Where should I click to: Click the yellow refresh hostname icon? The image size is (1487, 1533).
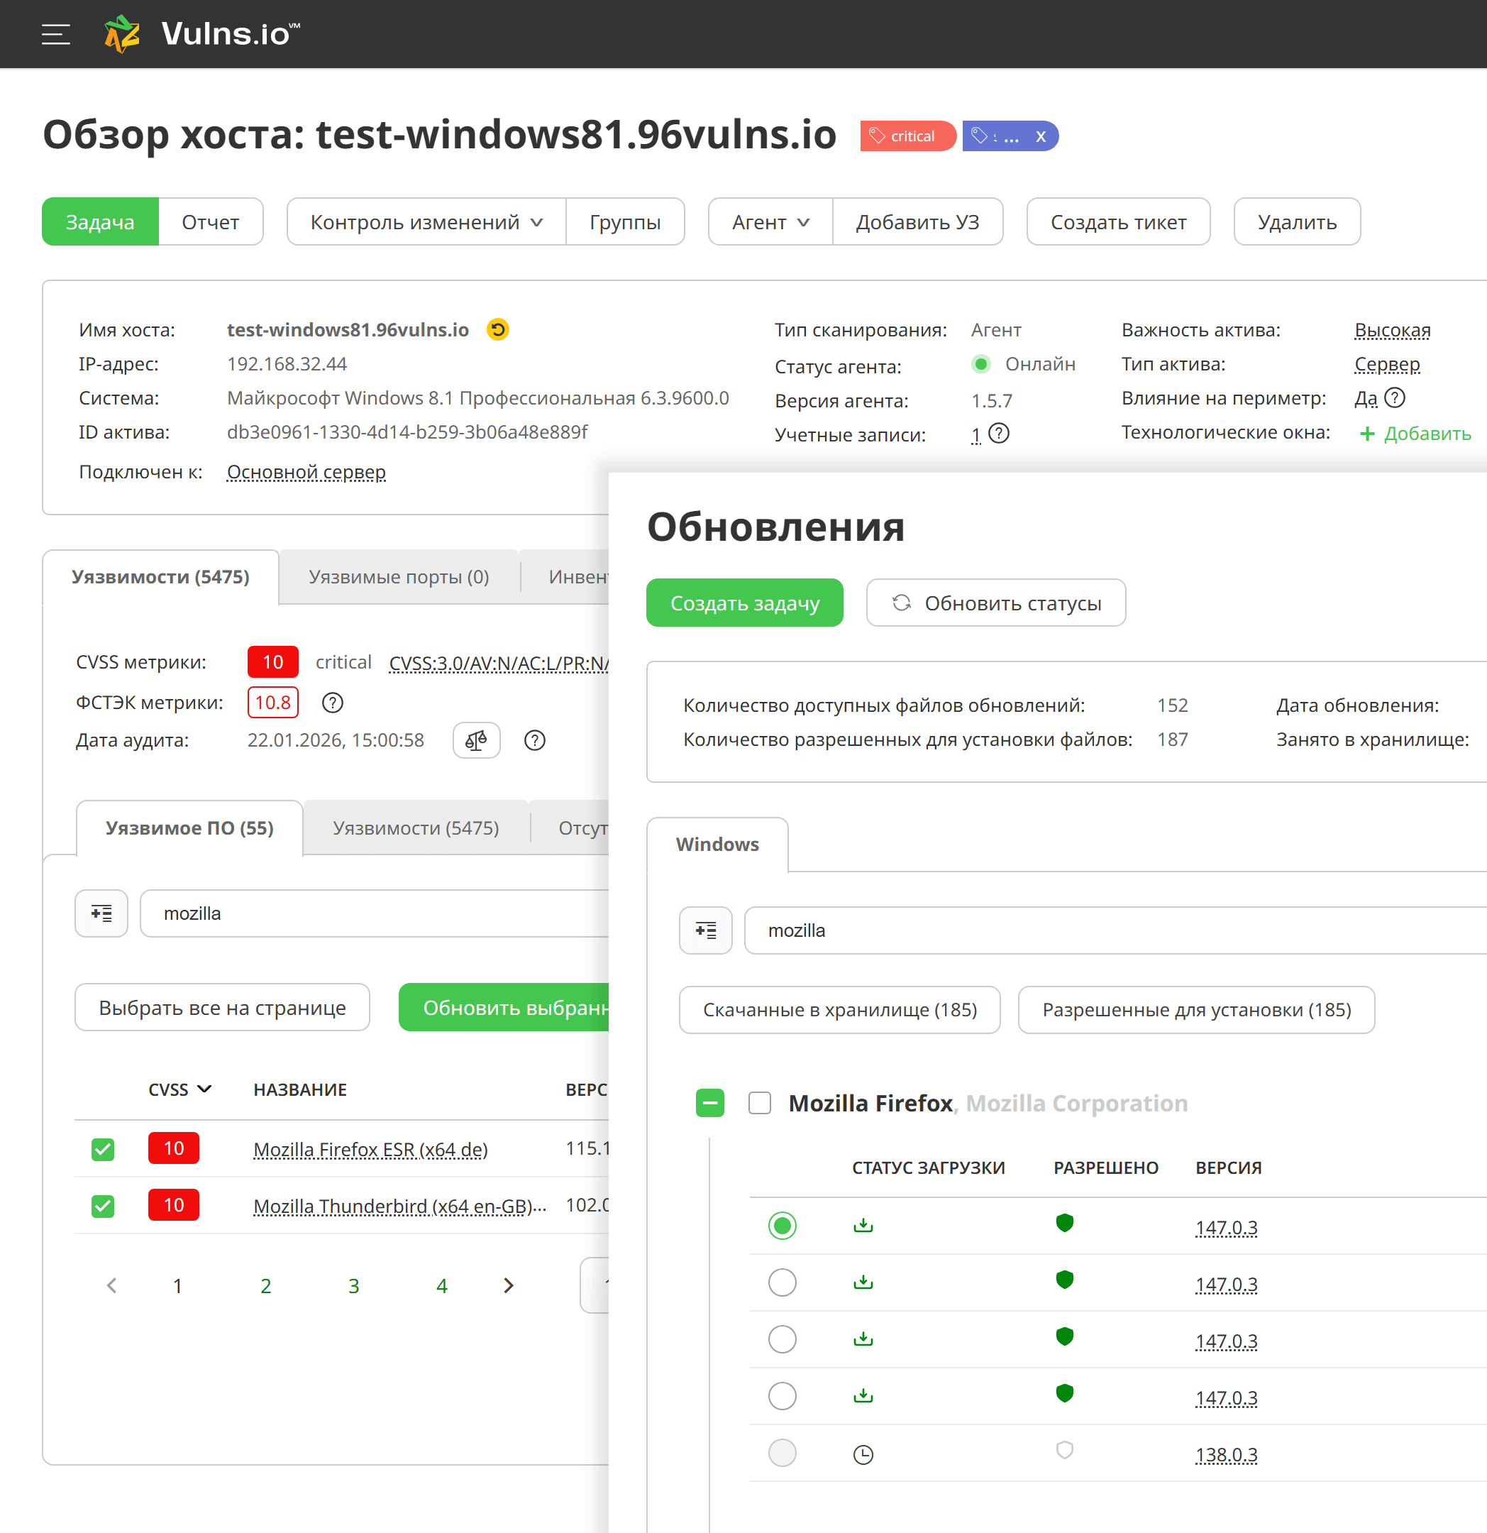497,330
